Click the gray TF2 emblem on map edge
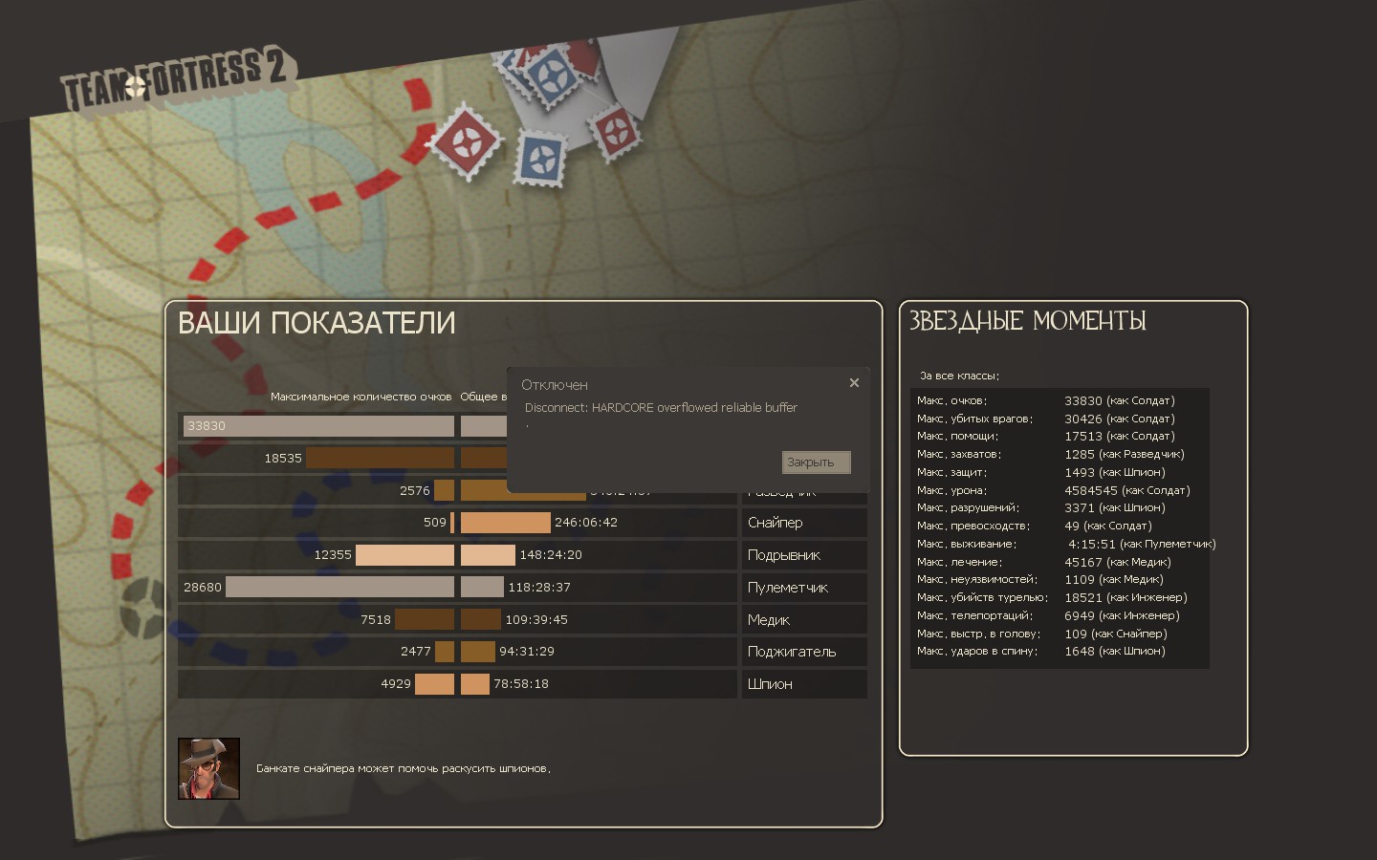The image size is (1377, 860). click(143, 609)
